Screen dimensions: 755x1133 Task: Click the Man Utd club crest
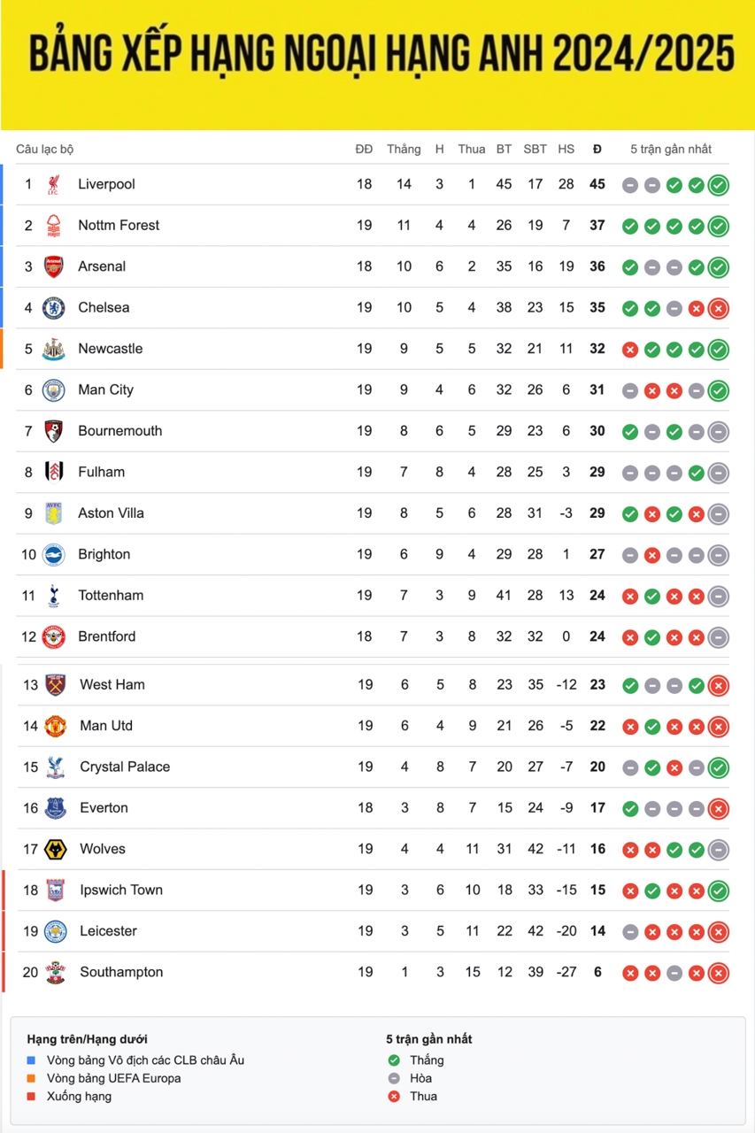tap(56, 726)
